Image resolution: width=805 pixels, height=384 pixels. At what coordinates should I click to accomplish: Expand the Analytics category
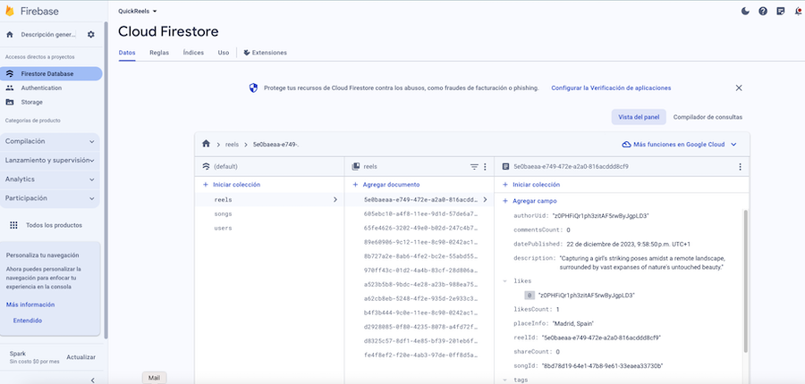click(x=50, y=179)
